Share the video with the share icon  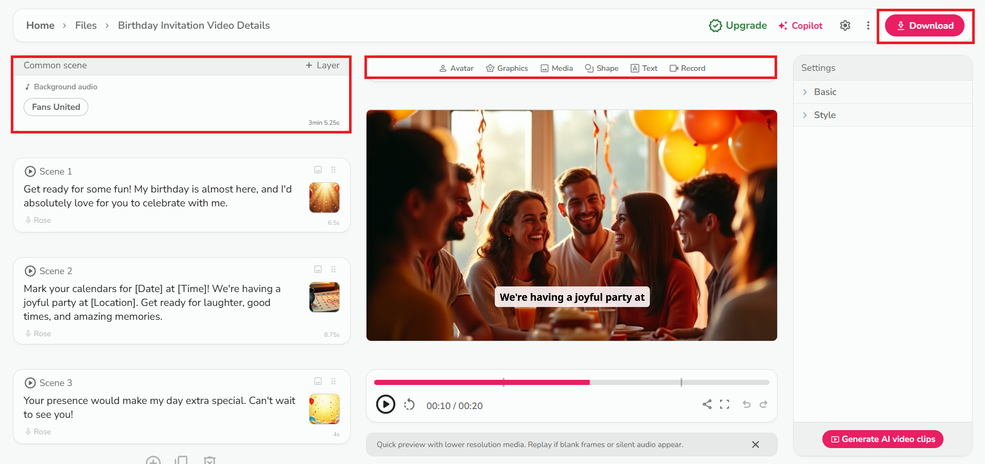(707, 404)
